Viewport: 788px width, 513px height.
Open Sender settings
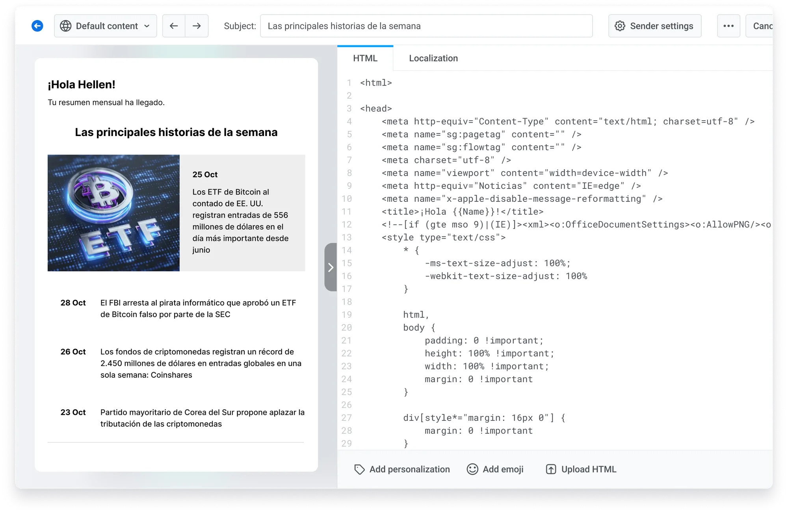654,26
